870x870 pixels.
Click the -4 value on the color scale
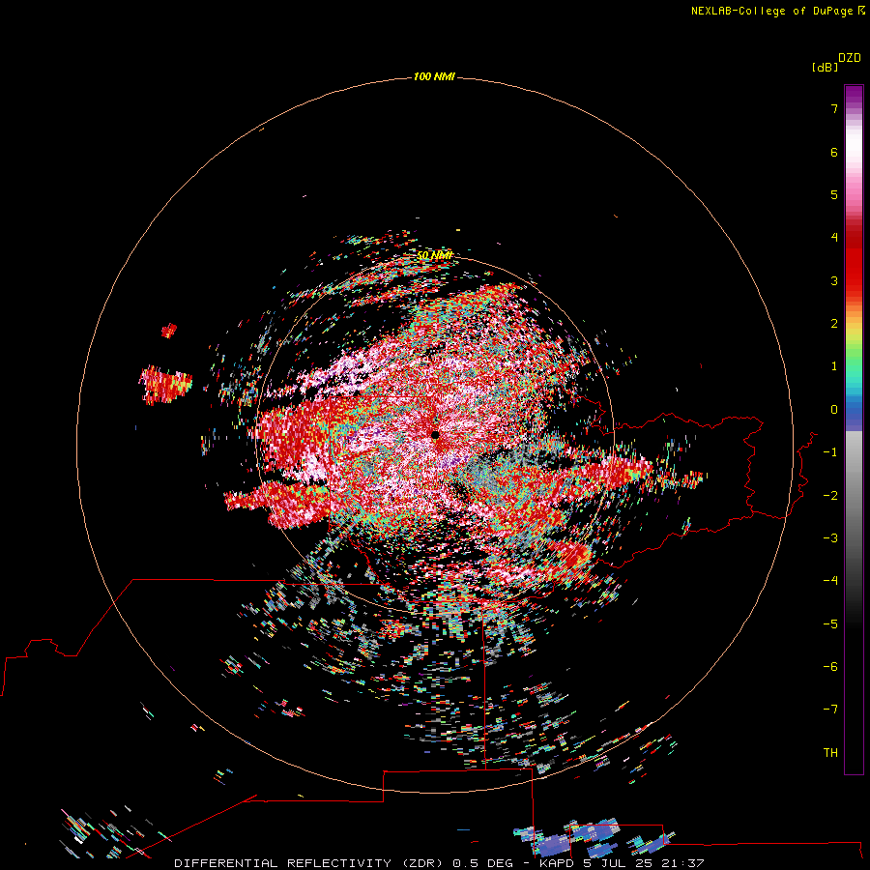[830, 581]
